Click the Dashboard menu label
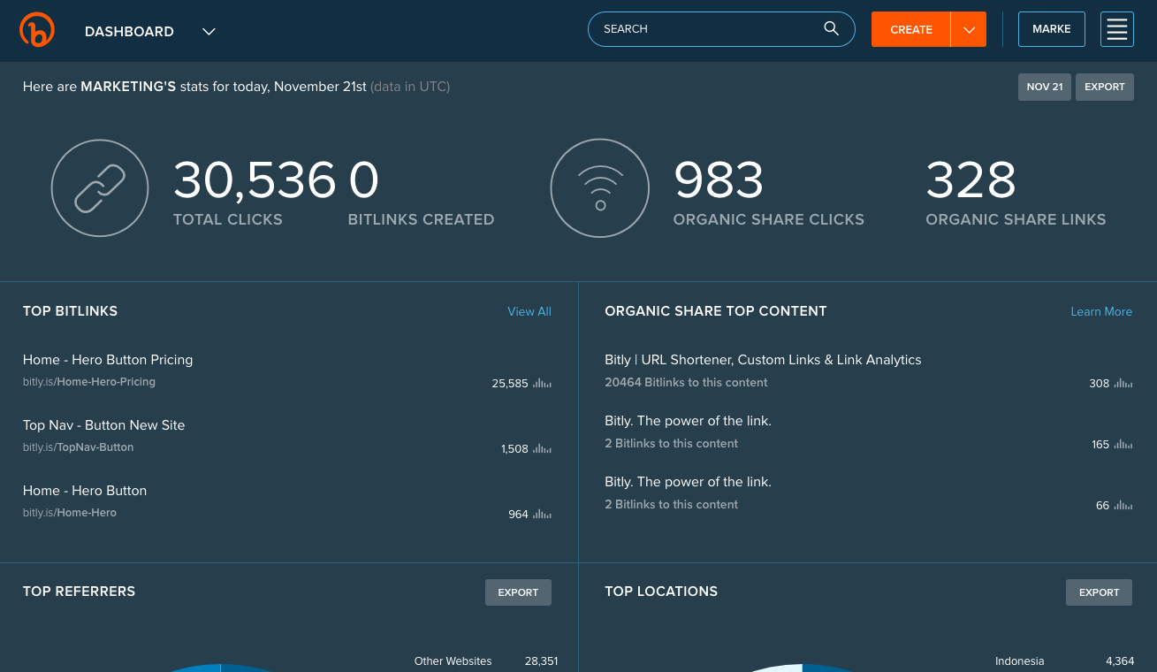The width and height of the screenshot is (1157, 672). click(x=129, y=32)
